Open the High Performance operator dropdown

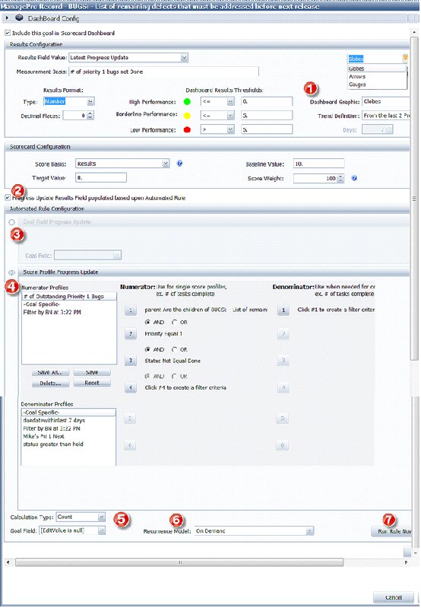click(x=230, y=102)
